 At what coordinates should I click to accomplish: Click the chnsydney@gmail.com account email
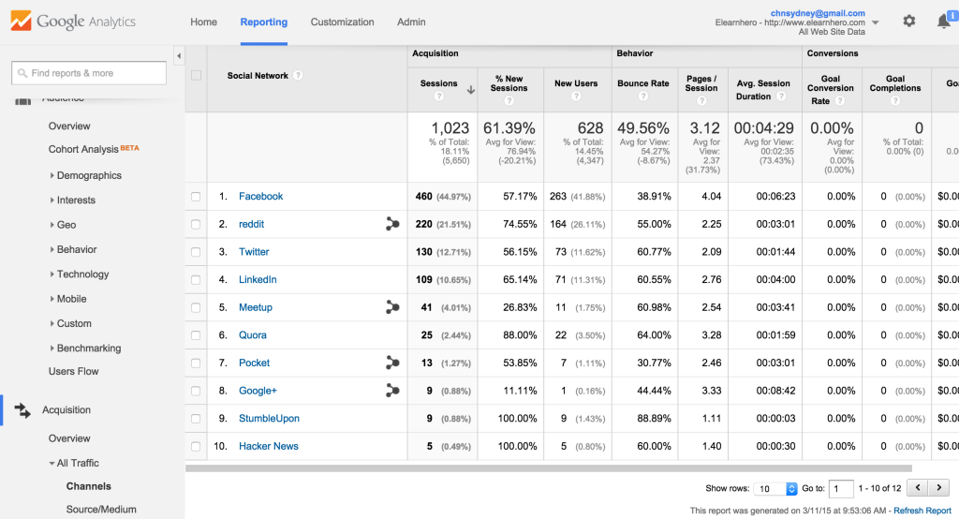(x=818, y=13)
